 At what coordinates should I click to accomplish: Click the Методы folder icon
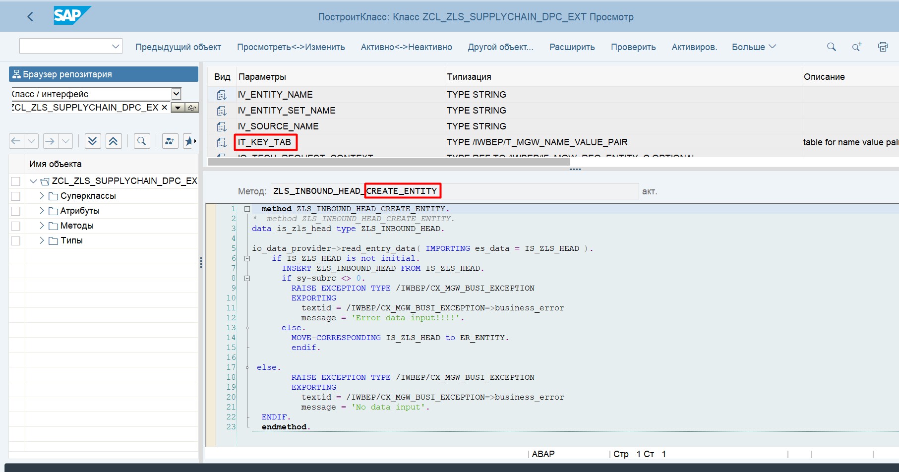54,226
